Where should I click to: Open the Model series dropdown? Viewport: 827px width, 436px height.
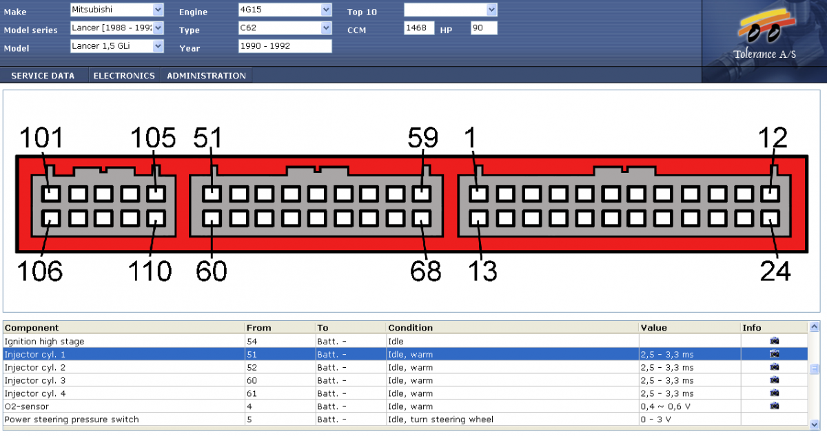[117, 28]
